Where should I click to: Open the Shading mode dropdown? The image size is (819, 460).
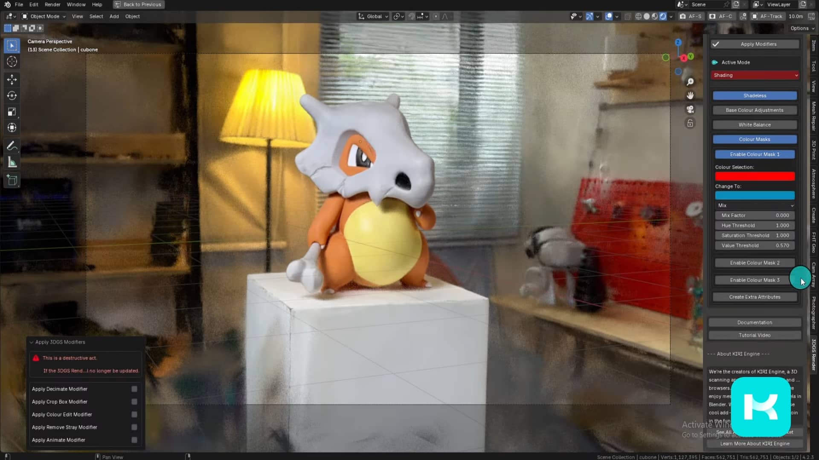[x=754, y=75]
